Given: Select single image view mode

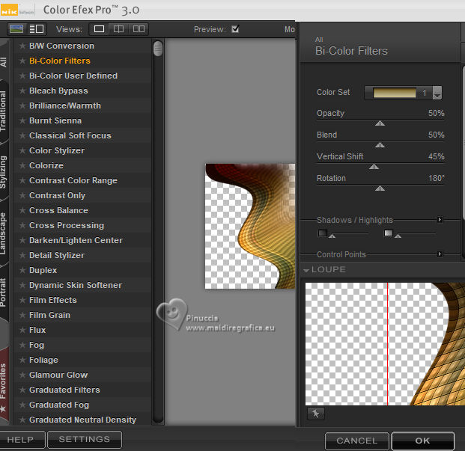Looking at the screenshot, I should pos(99,29).
